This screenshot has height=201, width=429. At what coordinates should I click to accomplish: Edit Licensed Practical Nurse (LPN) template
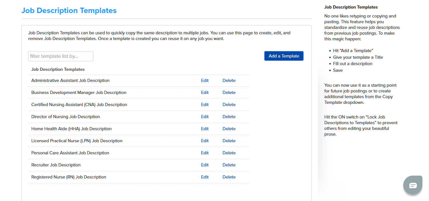coord(205,141)
